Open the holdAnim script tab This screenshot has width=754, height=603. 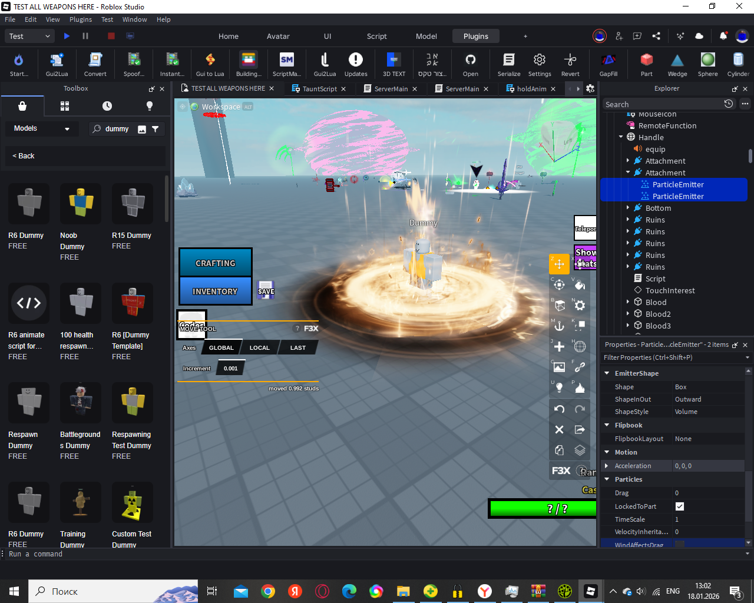[x=531, y=89]
